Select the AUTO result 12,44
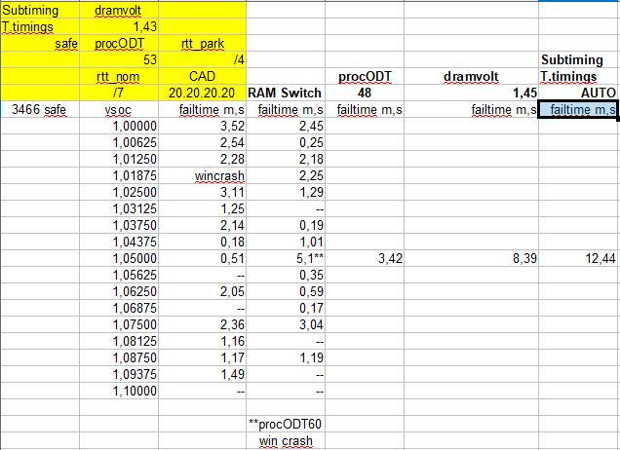The width and height of the screenshot is (620, 450). coord(578,259)
